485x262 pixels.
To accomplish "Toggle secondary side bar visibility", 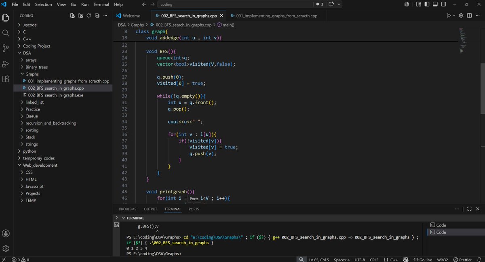I will [444, 4].
